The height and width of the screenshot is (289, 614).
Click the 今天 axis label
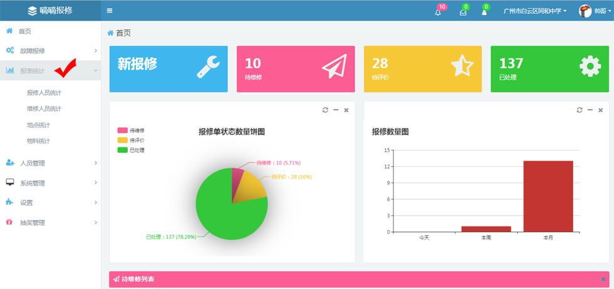tap(424, 238)
